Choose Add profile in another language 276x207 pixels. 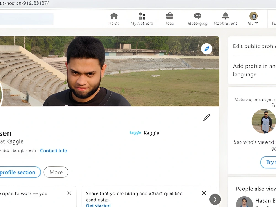[254, 70]
